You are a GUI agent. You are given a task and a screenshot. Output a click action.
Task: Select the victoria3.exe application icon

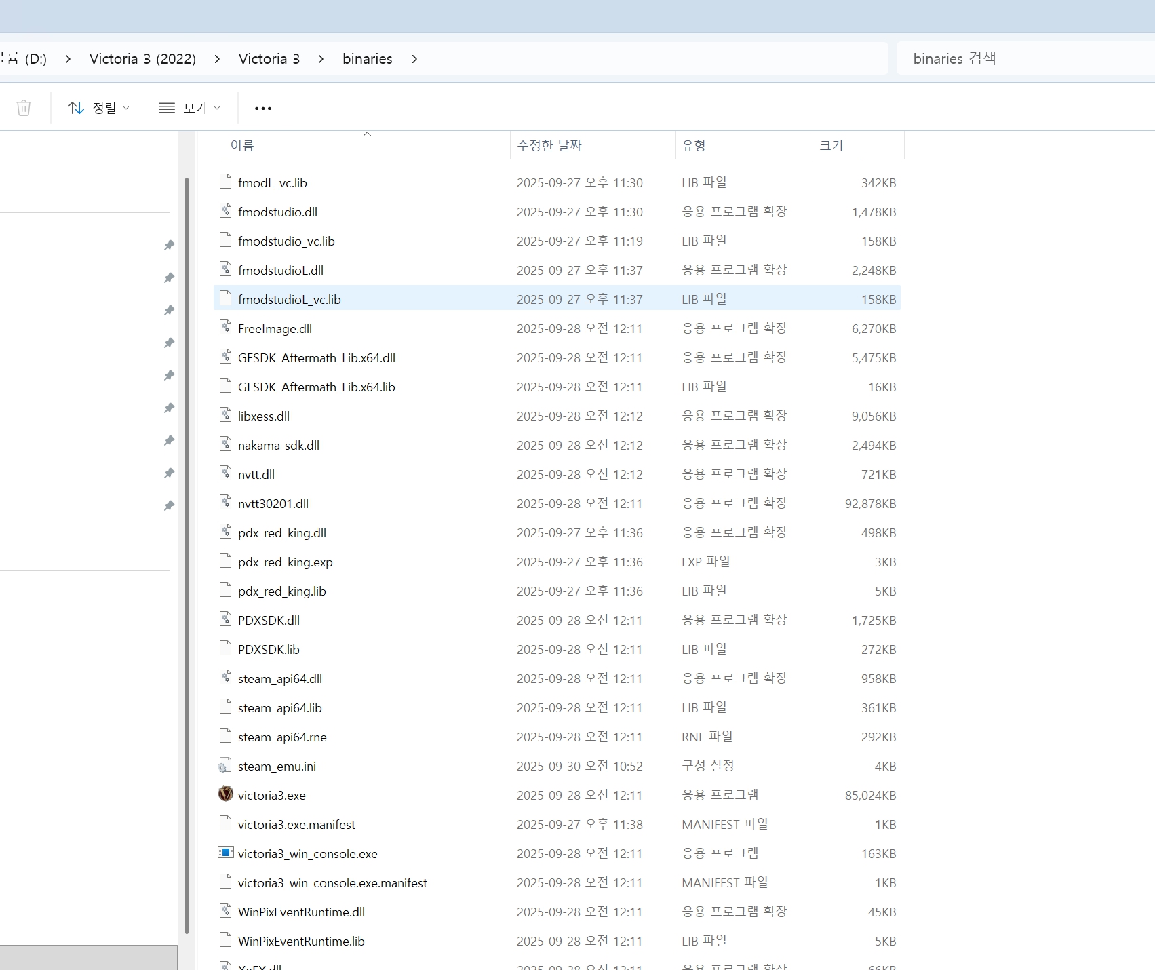(225, 794)
